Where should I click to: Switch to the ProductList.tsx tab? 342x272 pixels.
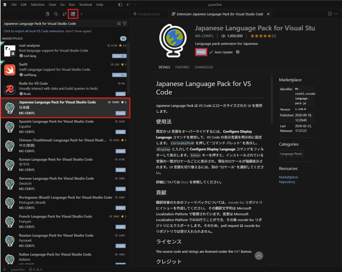(149, 14)
